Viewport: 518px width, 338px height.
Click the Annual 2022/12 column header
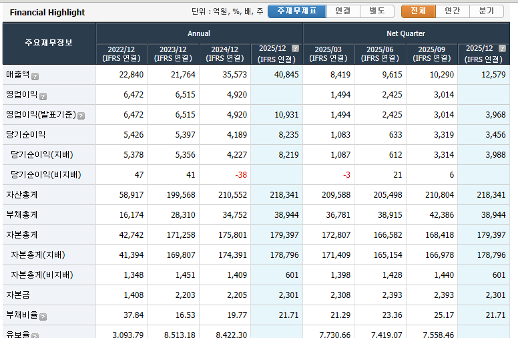pyautogui.click(x=121, y=54)
